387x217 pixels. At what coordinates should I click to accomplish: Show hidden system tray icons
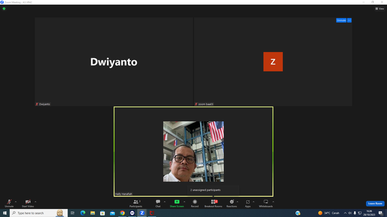click(345, 213)
